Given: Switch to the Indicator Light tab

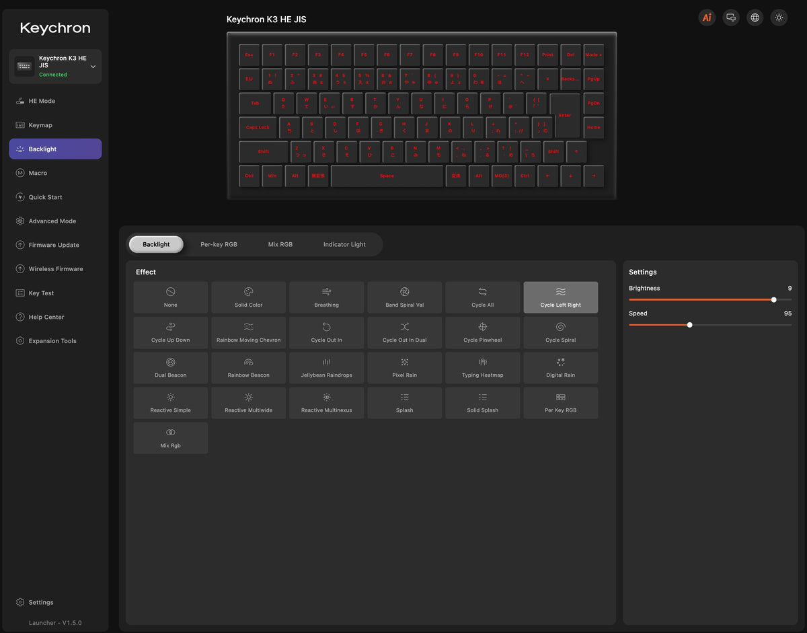Looking at the screenshot, I should [x=344, y=244].
